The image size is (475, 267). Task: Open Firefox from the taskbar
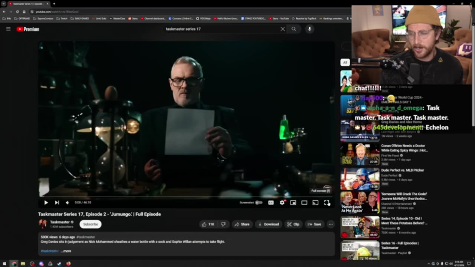68,264
